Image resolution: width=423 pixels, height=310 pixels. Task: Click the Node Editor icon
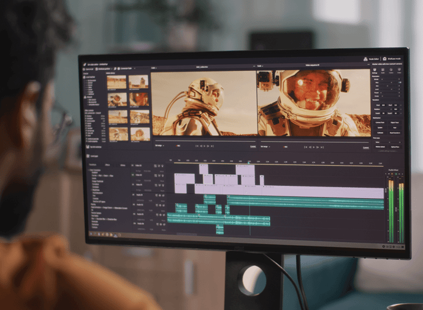[x=365, y=59]
